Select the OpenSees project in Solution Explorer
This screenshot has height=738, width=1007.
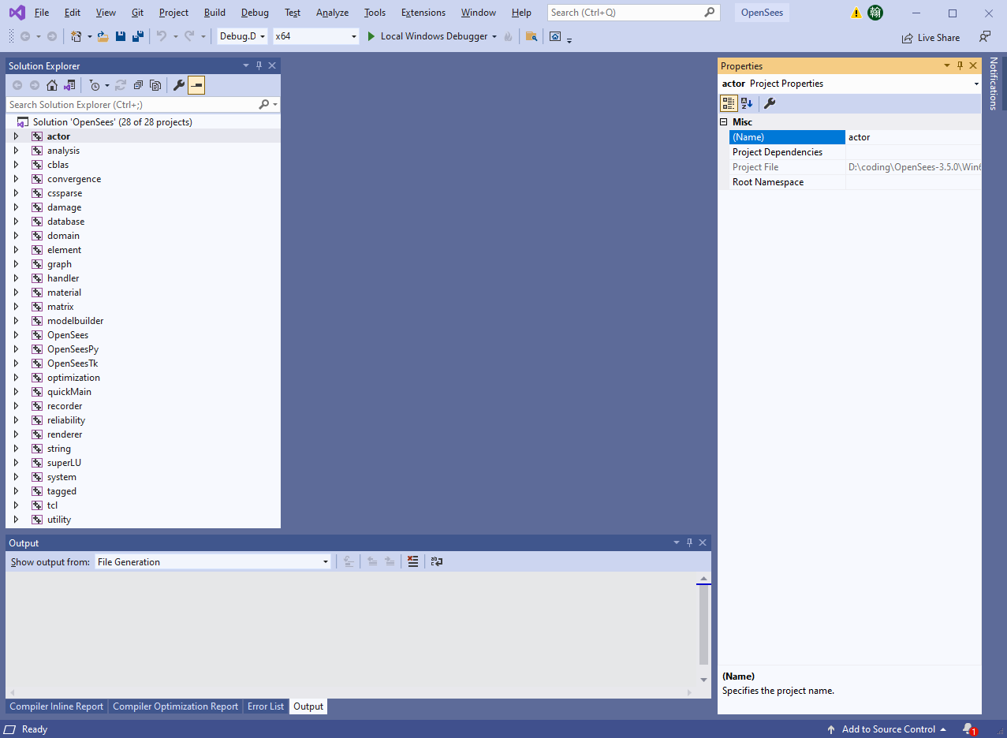[68, 335]
